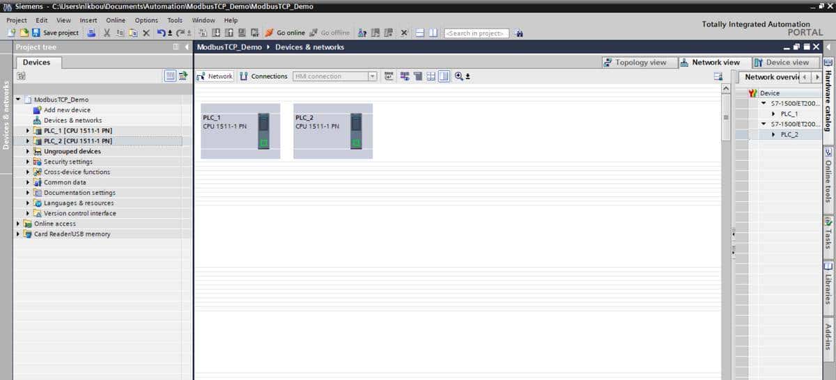Expand the Ungrouped devices node

tap(28, 151)
